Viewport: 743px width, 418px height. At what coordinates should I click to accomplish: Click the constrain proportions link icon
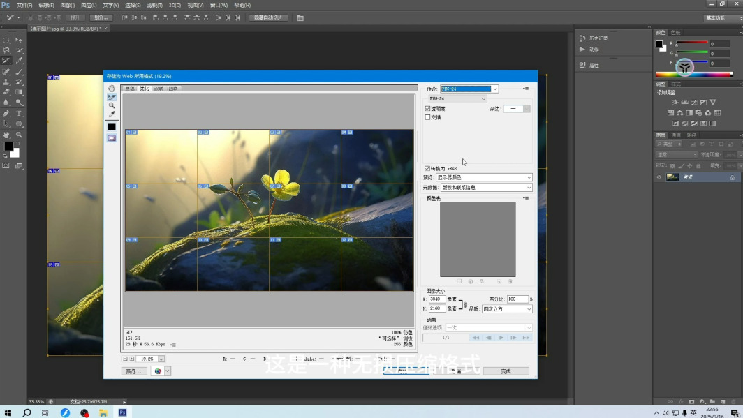[466, 304]
